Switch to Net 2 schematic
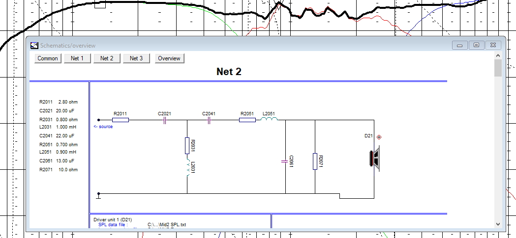 (x=107, y=58)
